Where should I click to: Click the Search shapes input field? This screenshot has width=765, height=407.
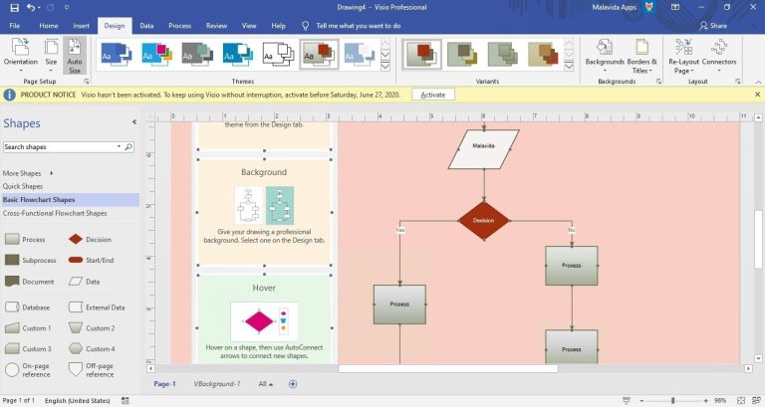pyautogui.click(x=62, y=146)
